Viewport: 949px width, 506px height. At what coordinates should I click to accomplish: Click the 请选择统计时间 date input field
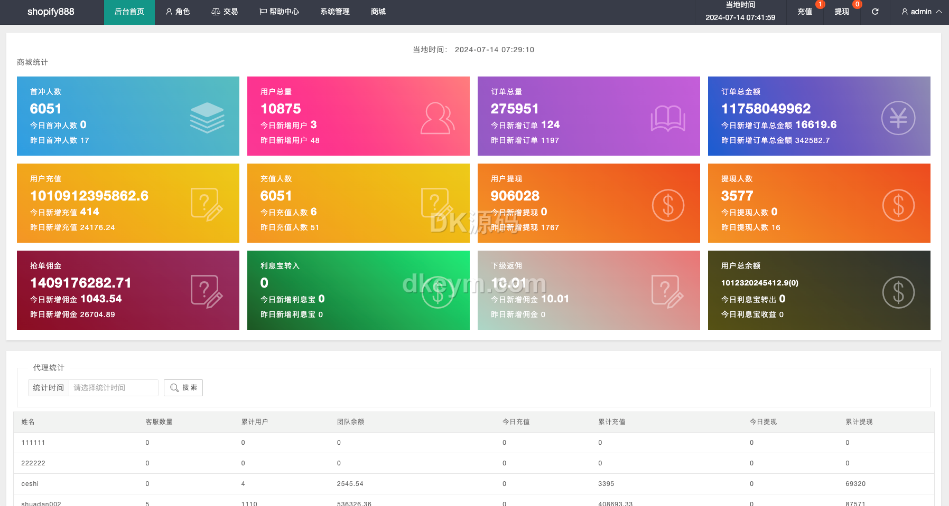point(113,388)
